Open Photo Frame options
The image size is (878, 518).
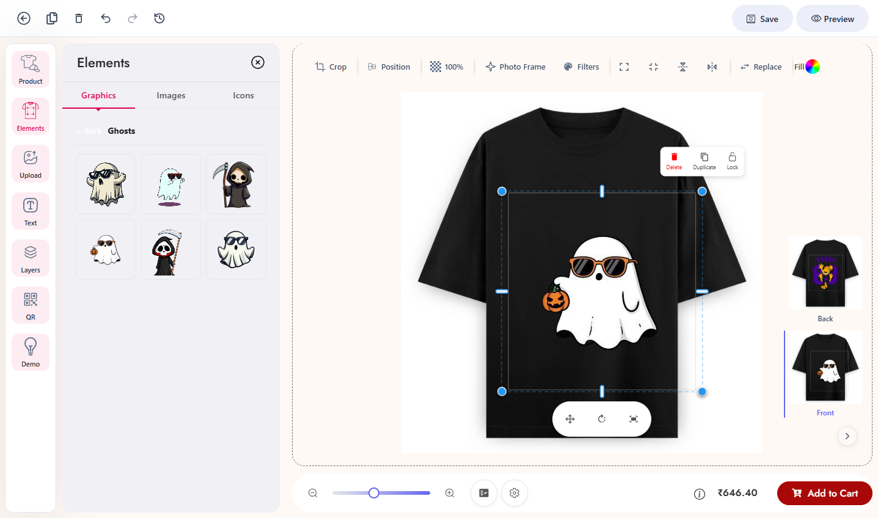515,67
